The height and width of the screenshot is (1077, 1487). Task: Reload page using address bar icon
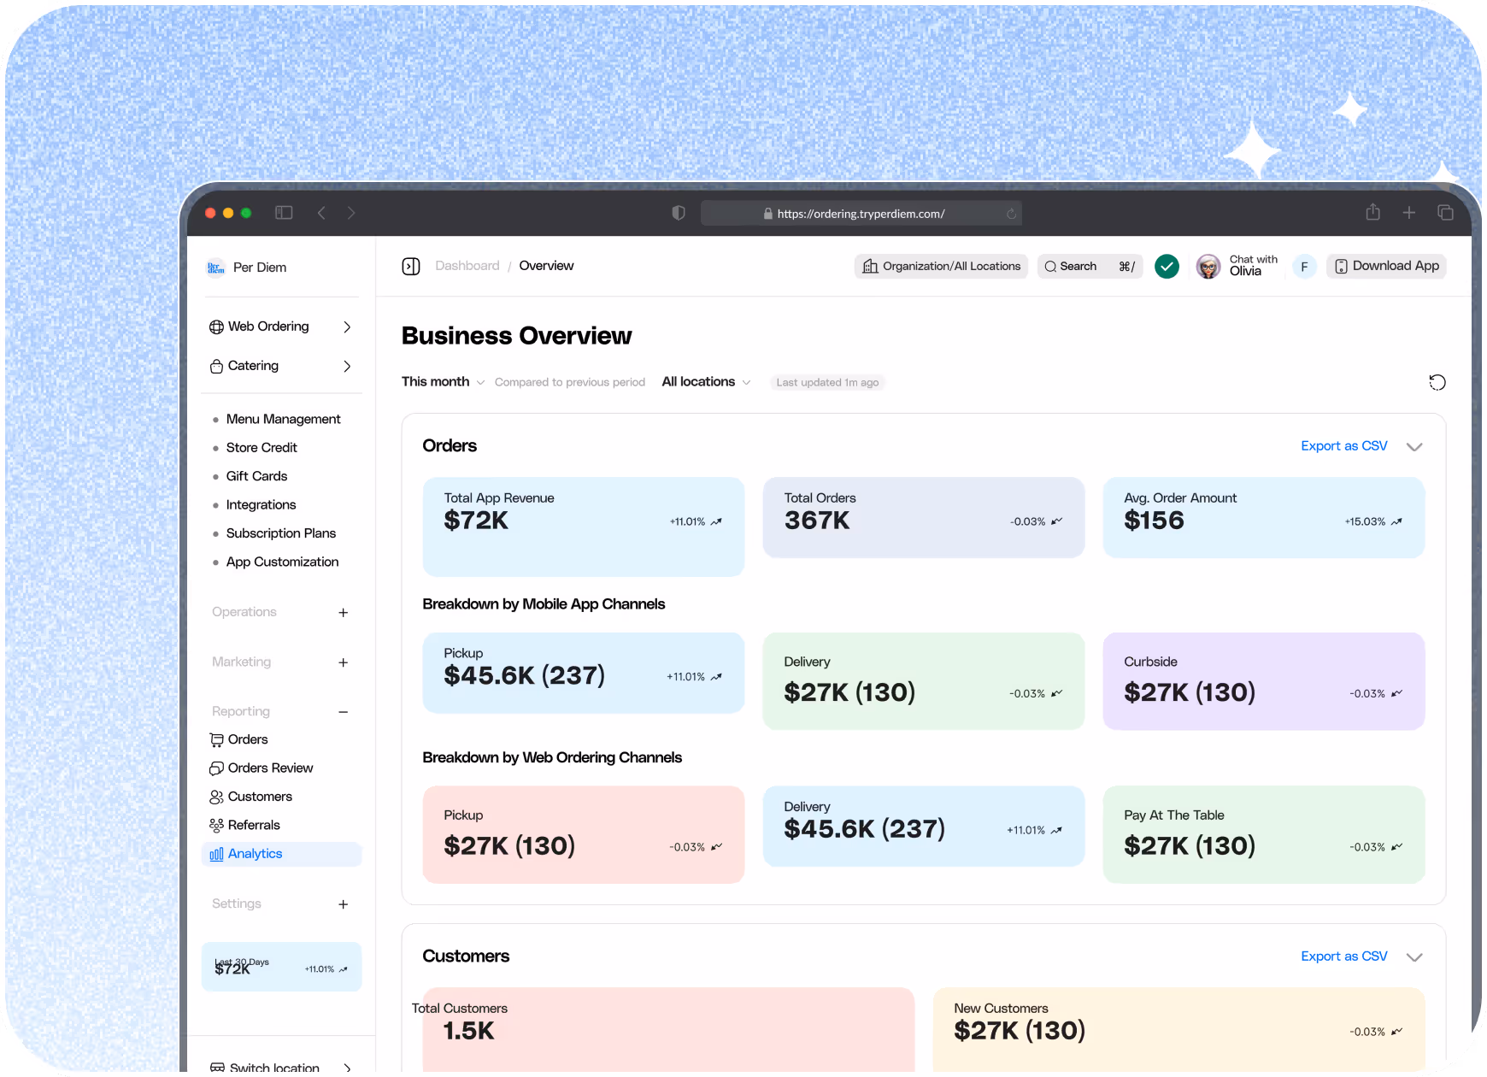[x=1012, y=214]
